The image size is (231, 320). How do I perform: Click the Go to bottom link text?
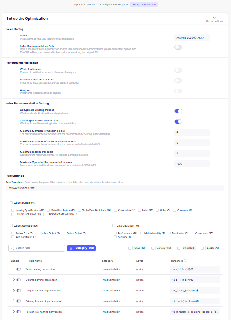click(x=214, y=21)
